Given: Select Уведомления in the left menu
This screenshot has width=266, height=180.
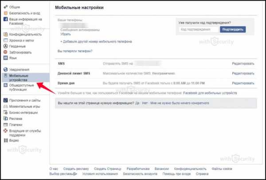Looking at the screenshot, I should [19, 69].
